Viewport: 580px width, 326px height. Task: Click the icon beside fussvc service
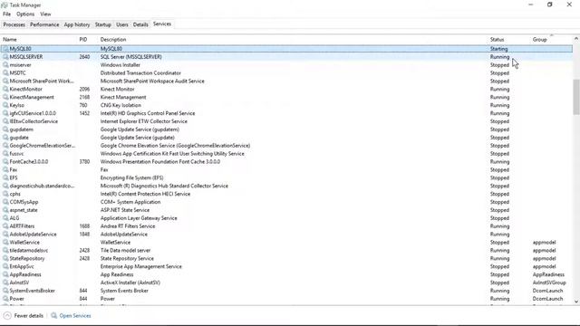click(x=5, y=153)
